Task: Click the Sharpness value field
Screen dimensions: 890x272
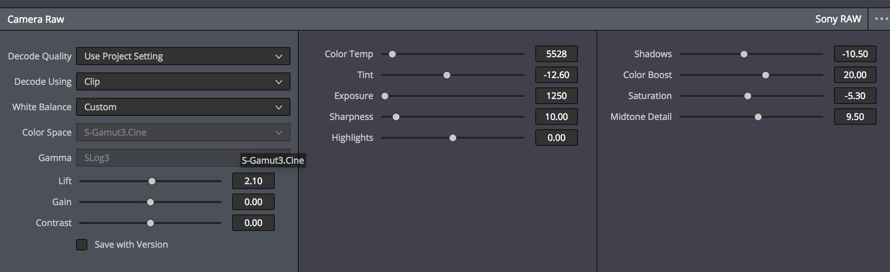Action: (556, 117)
